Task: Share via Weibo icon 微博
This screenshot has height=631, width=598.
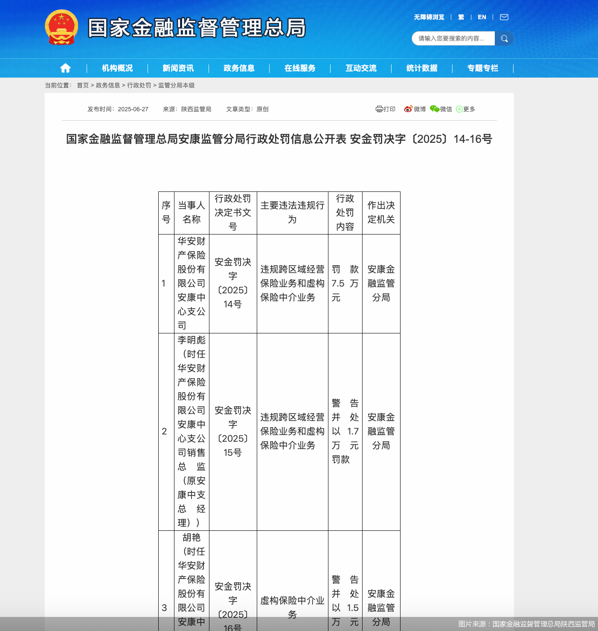Action: tap(415, 109)
